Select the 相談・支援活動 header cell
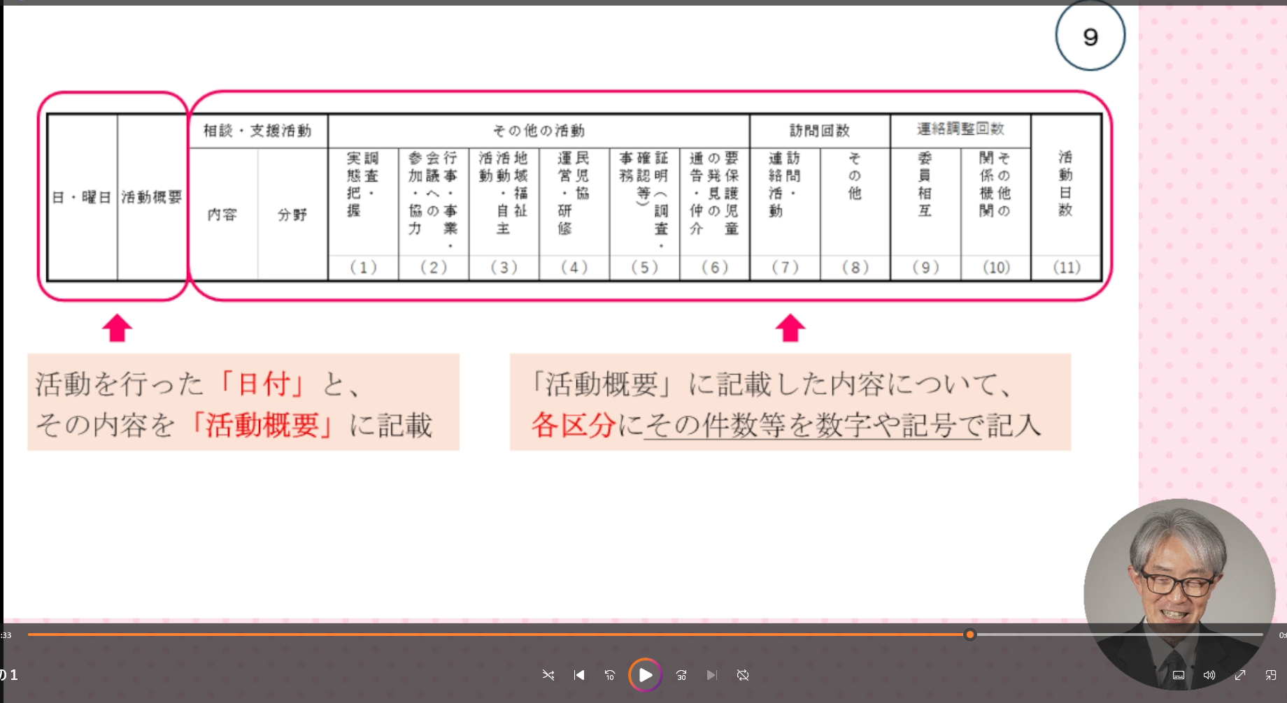 (257, 131)
